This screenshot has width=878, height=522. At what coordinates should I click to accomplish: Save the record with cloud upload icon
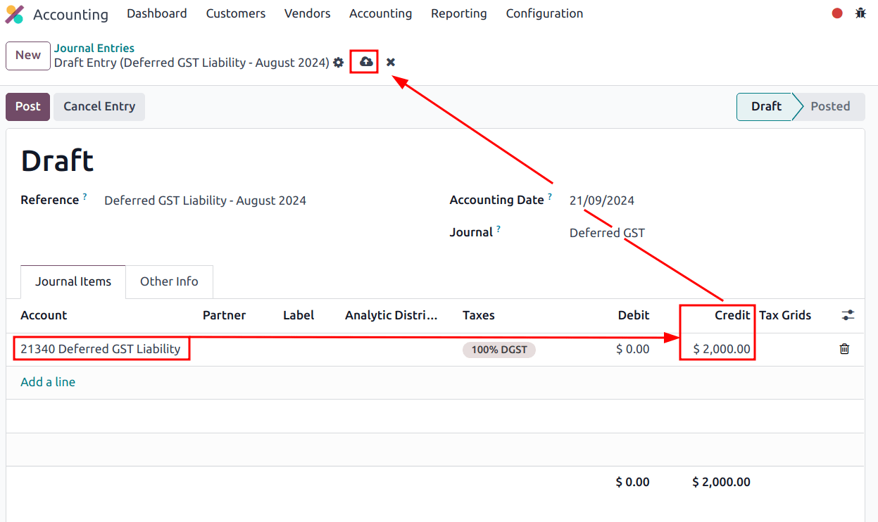[365, 62]
